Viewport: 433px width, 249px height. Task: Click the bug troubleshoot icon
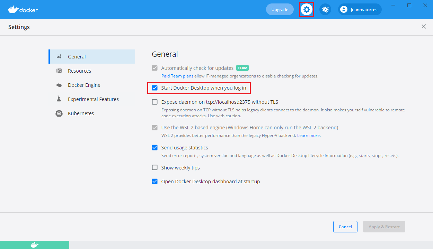point(325,9)
